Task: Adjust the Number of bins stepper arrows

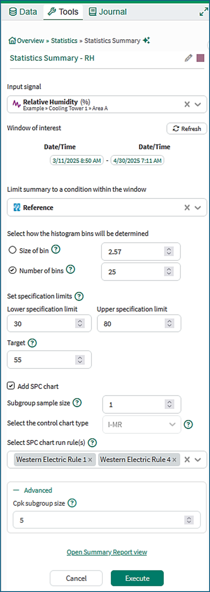Action: [x=169, y=272]
